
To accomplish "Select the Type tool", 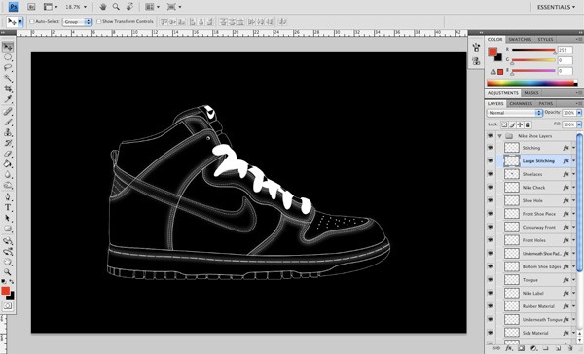I will [8, 208].
